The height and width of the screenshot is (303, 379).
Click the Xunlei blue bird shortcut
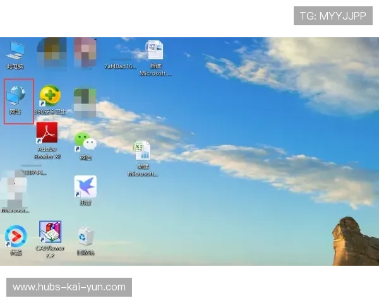[x=85, y=187]
